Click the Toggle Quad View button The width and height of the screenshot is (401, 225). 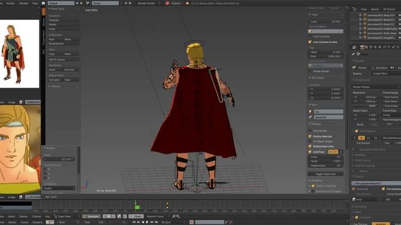pyautogui.click(x=325, y=174)
